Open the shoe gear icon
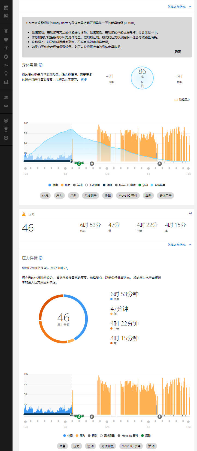This screenshot has height=451, width=197. click(x=6, y=65)
